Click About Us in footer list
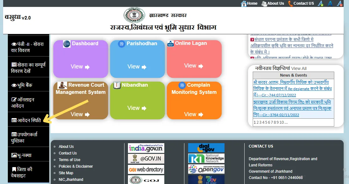The width and height of the screenshot is (349, 184). click(x=66, y=147)
